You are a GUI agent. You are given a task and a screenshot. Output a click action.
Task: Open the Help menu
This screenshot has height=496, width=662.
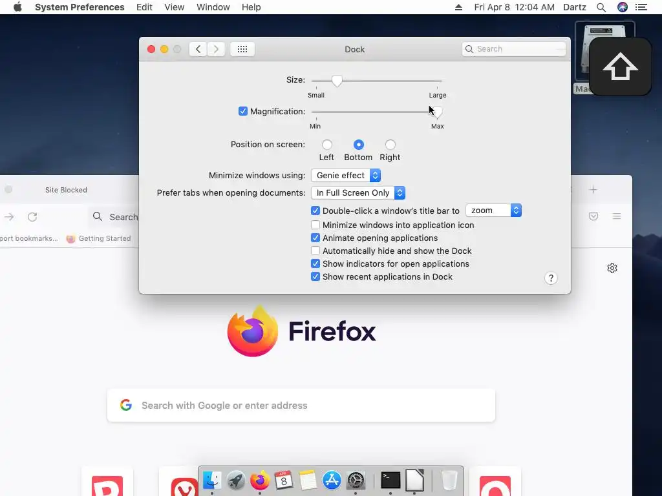(x=251, y=7)
